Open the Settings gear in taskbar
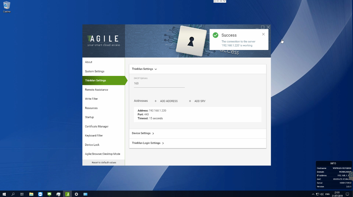The width and height of the screenshot is (353, 197). pos(76,194)
